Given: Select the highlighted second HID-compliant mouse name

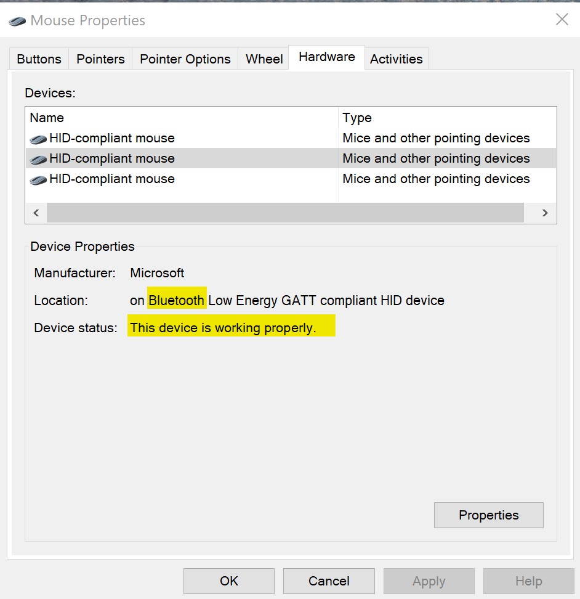Looking at the screenshot, I should (112, 158).
